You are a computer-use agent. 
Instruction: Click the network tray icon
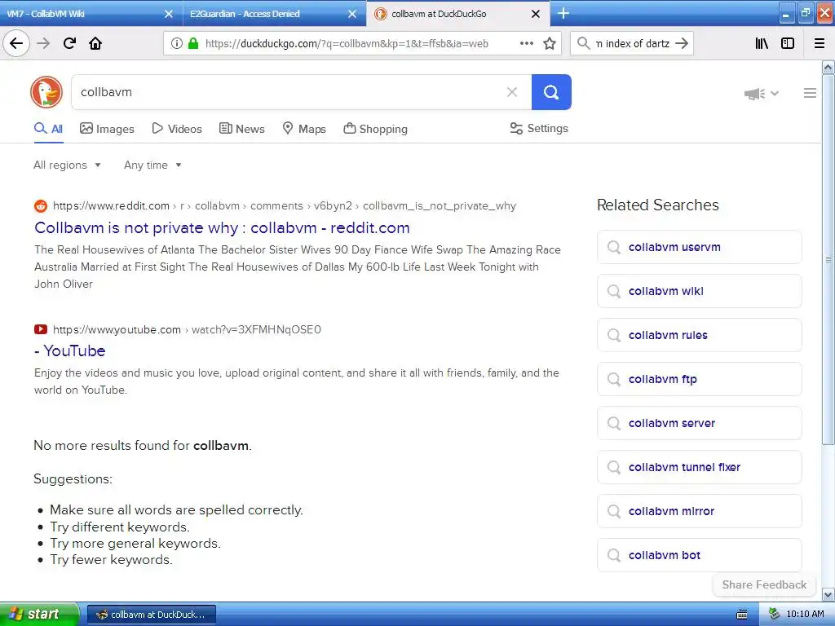(x=774, y=615)
